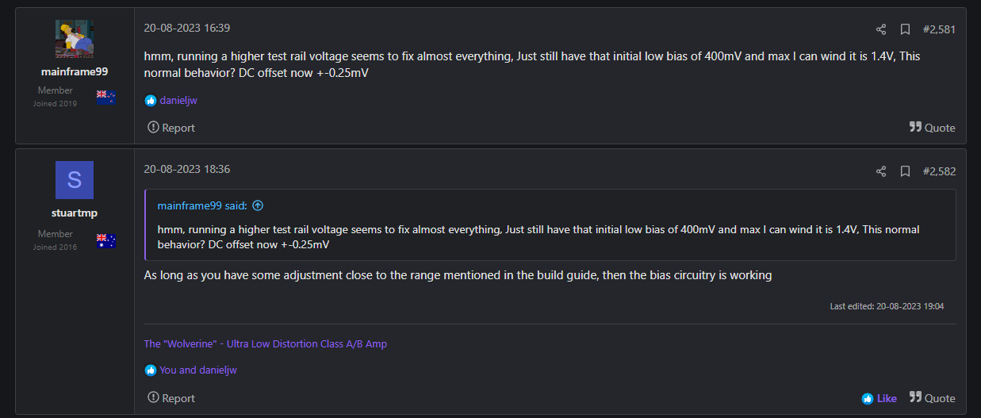
Task: Quote post #2,581
Action: [x=933, y=128]
